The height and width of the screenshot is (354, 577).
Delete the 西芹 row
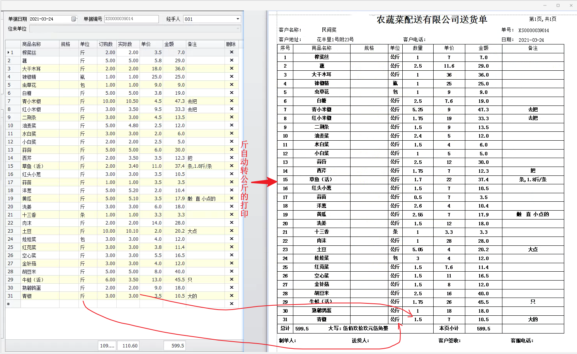(231, 158)
